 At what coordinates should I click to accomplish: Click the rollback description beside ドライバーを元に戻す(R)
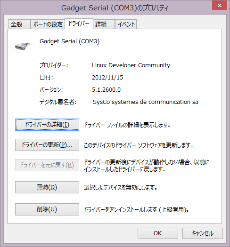[147, 166]
